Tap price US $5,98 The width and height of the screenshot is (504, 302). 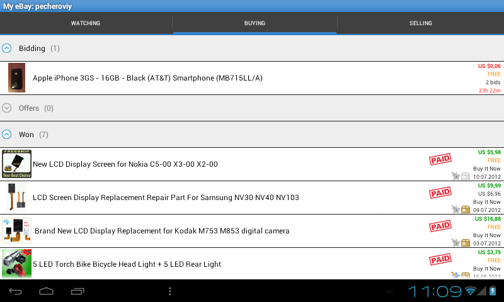[x=490, y=152]
